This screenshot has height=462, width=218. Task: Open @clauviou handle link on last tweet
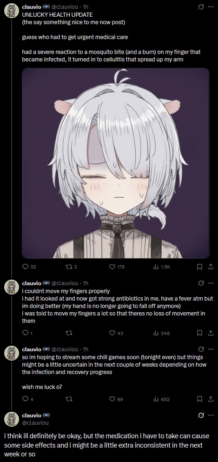point(35,422)
